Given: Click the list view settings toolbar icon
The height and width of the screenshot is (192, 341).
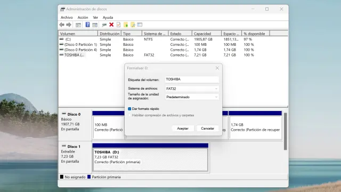Looking at the screenshot, I should tap(140, 25).
